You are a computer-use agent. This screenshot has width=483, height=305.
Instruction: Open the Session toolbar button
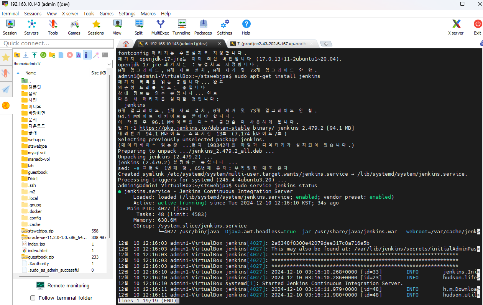tap(10, 27)
